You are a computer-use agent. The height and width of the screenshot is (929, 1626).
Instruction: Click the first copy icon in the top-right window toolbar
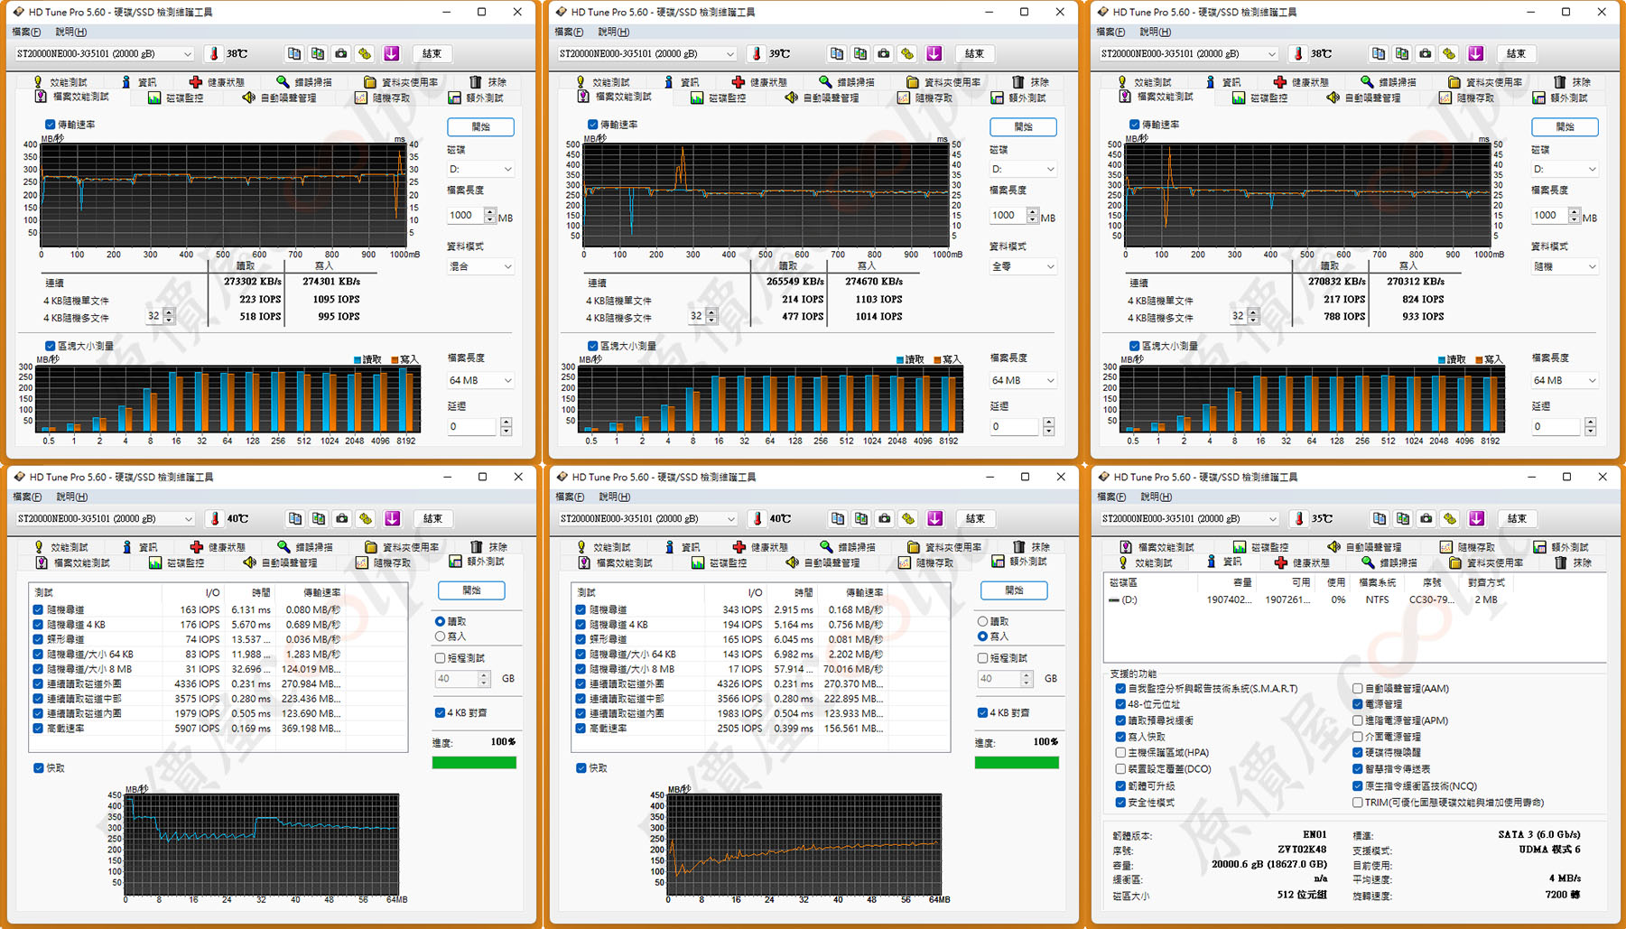(x=1379, y=53)
